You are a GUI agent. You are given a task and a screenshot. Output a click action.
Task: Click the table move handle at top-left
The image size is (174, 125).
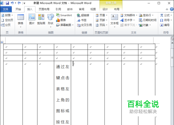point(2,42)
